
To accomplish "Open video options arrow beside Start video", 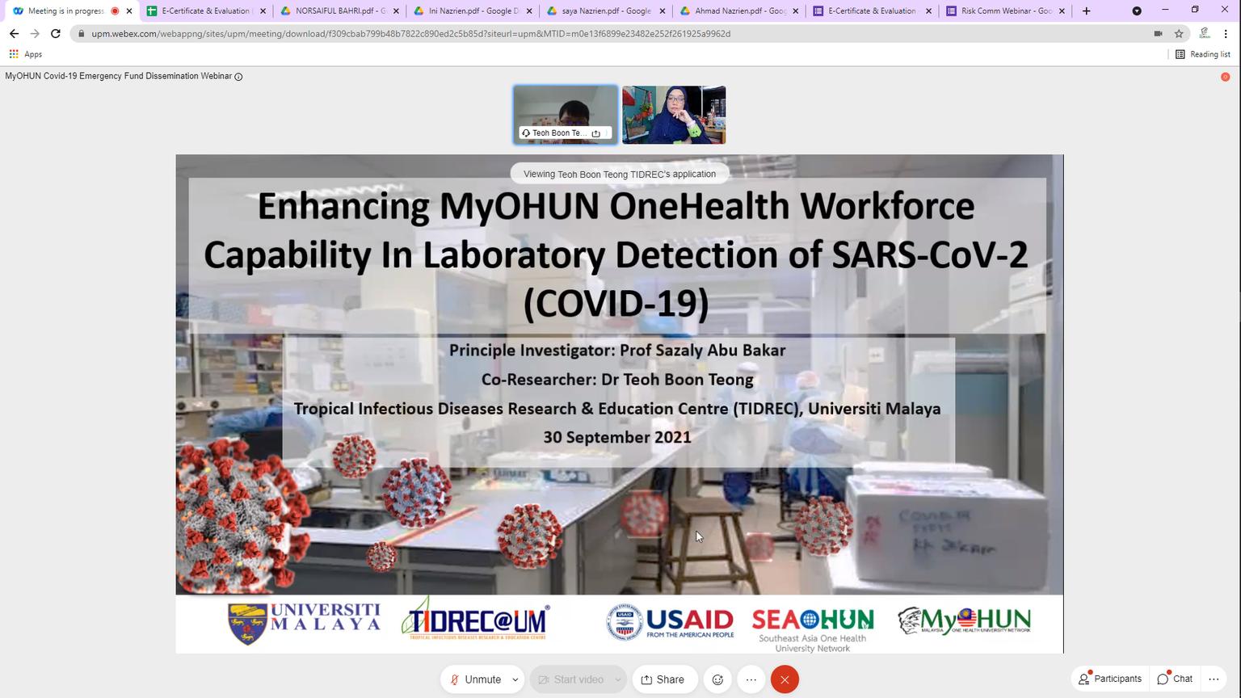I will click(x=618, y=679).
